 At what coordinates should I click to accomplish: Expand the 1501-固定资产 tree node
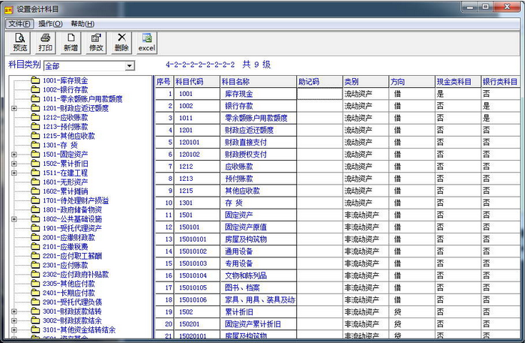click(x=14, y=155)
